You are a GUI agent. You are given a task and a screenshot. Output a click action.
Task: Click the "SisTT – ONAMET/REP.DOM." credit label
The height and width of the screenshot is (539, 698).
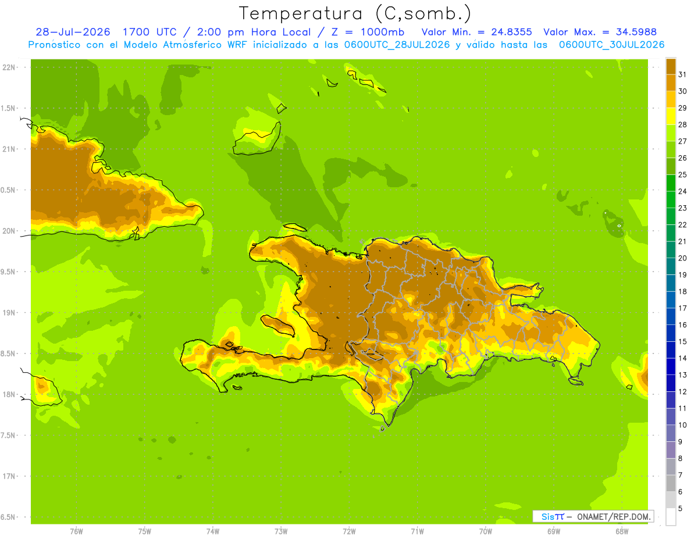[593, 516]
